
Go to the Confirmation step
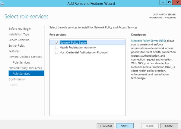coord(17,79)
